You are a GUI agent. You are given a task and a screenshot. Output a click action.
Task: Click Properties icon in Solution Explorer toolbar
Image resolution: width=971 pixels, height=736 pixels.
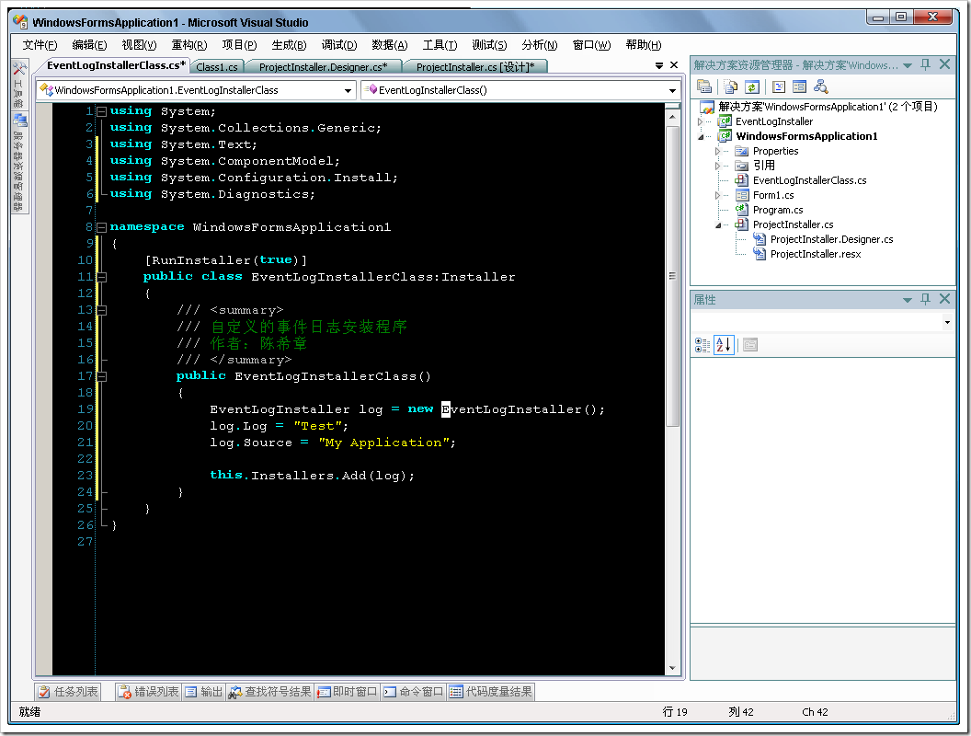(x=704, y=86)
